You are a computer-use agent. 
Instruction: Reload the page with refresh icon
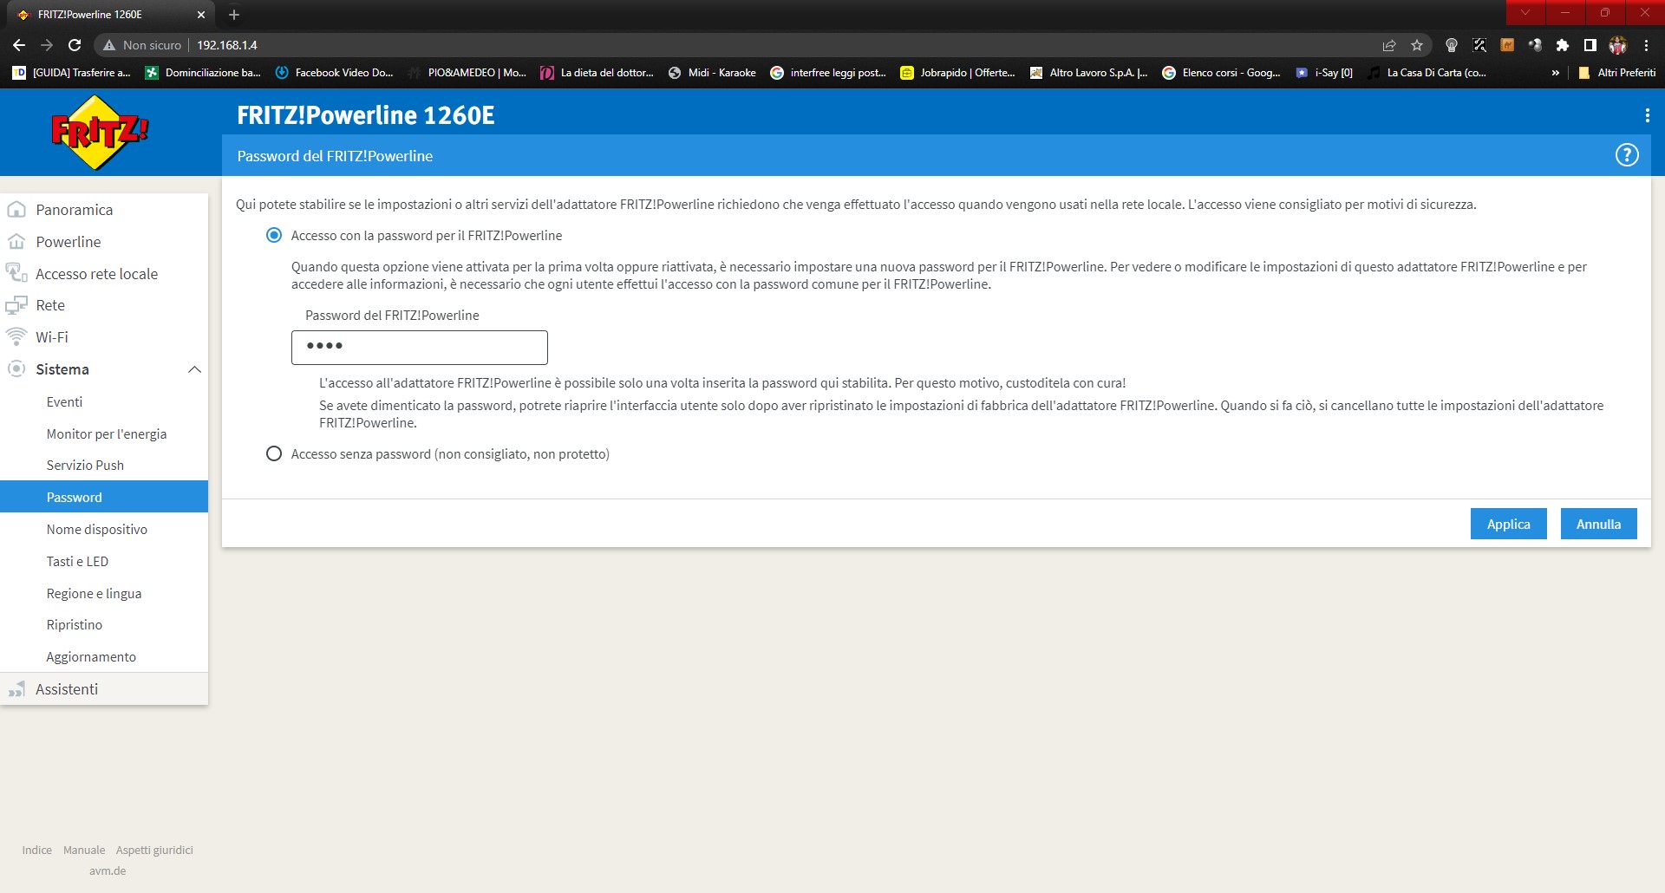tap(75, 45)
